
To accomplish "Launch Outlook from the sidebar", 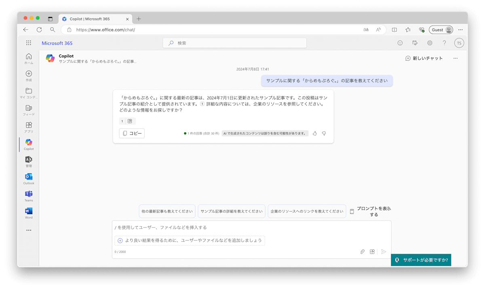I will (29, 179).
